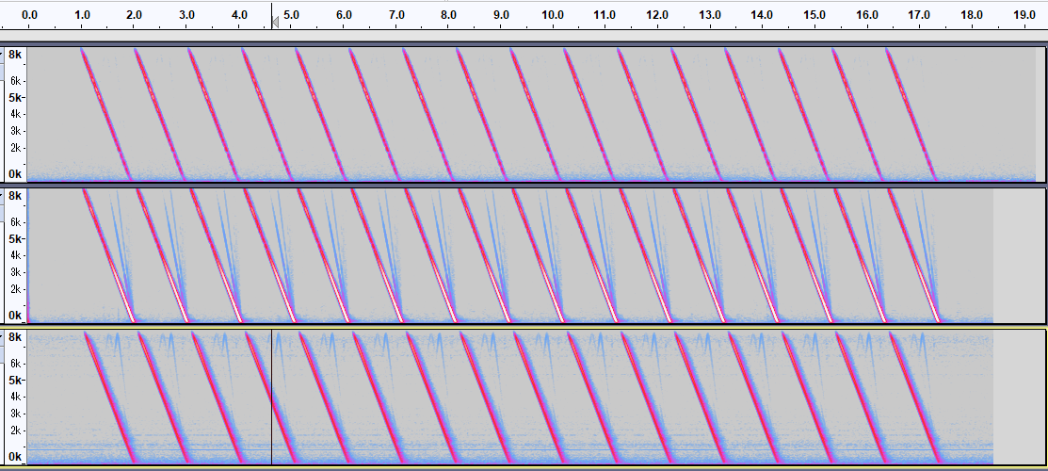The width and height of the screenshot is (1048, 471).
Task: Click the 16.0 mark on the time ruler
Action: pyautogui.click(x=866, y=14)
